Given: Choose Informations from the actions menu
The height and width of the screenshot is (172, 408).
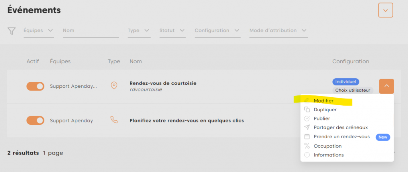Looking at the screenshot, I should [x=329, y=155].
